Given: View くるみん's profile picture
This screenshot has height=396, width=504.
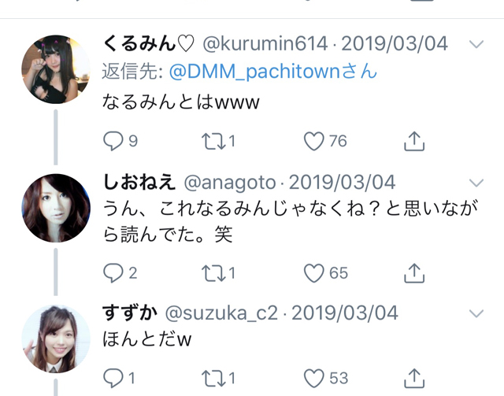Looking at the screenshot, I should 56,69.
